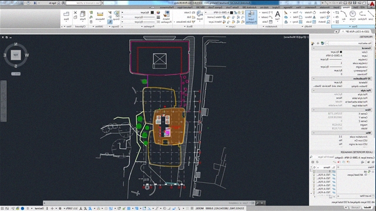Pick the Array tool
Viewport: 376px width, 211px height.
coord(298,22)
